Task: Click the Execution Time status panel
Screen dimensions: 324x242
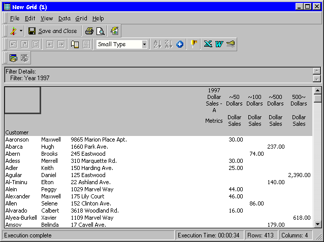Action: click(210, 235)
